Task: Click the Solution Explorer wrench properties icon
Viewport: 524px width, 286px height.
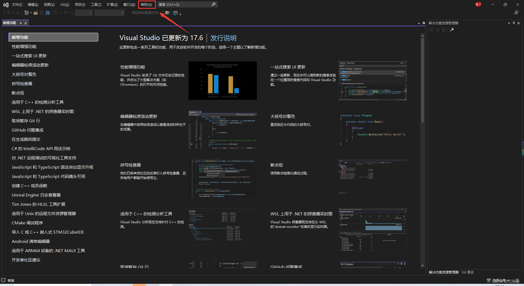Action: pyautogui.click(x=452, y=30)
